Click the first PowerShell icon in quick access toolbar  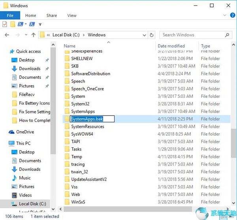click(21, 24)
